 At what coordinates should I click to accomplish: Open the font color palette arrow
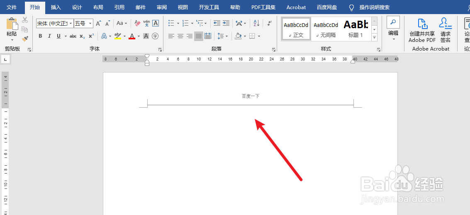tap(139, 36)
